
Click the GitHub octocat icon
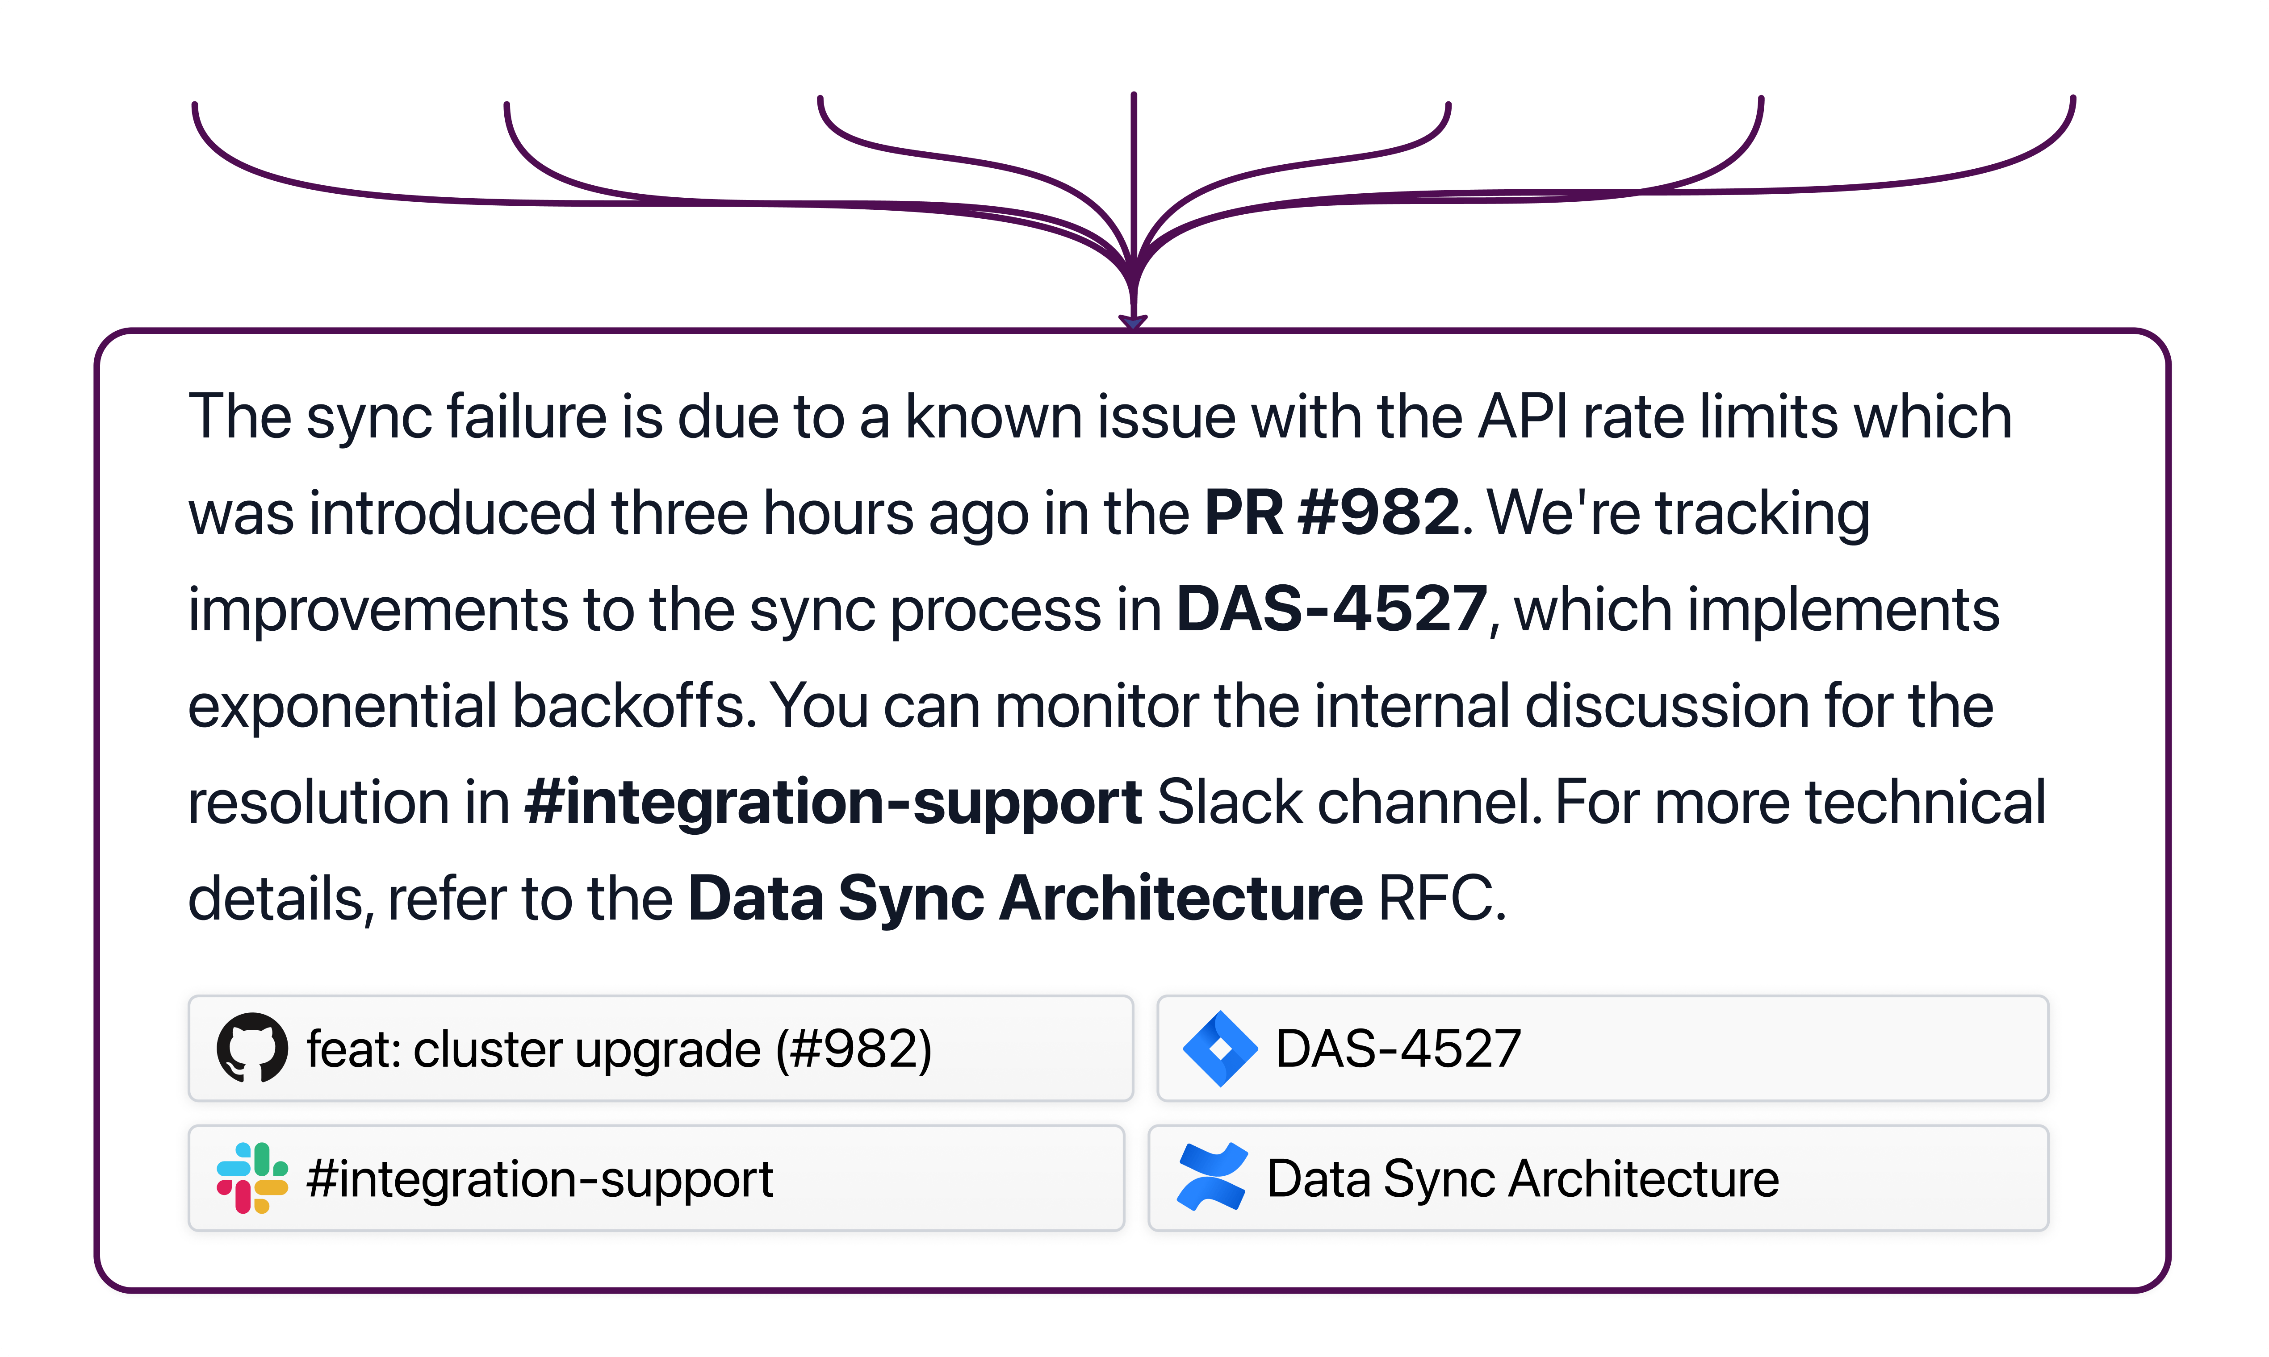251,1048
